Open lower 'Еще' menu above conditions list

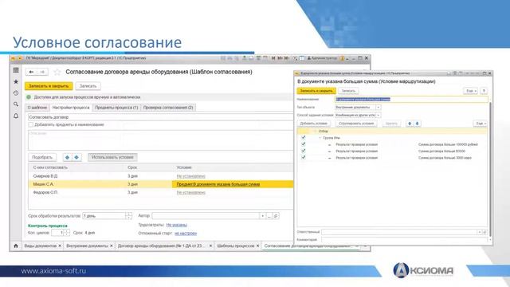pos(480,124)
